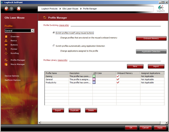Screen dimensions: 169x132
Task: Click the Overview clipboard icon in sidebar
Action: [6, 37]
